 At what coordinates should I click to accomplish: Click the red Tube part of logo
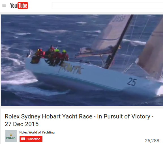pos(23,5)
